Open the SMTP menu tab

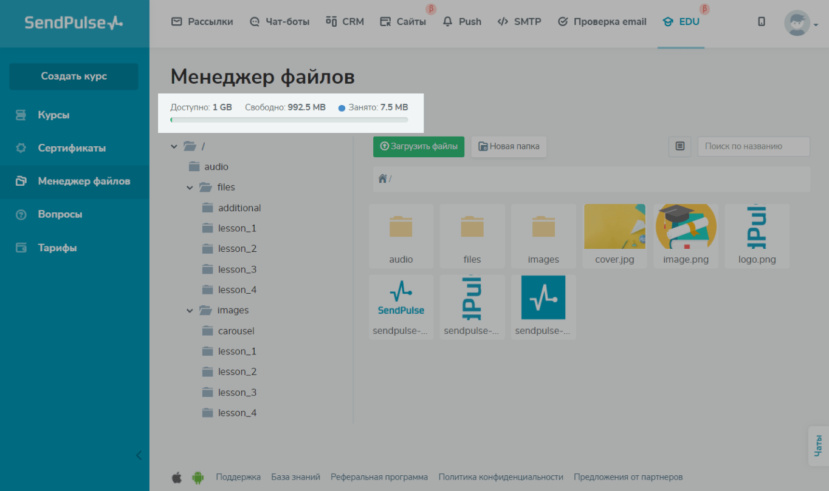coord(519,22)
